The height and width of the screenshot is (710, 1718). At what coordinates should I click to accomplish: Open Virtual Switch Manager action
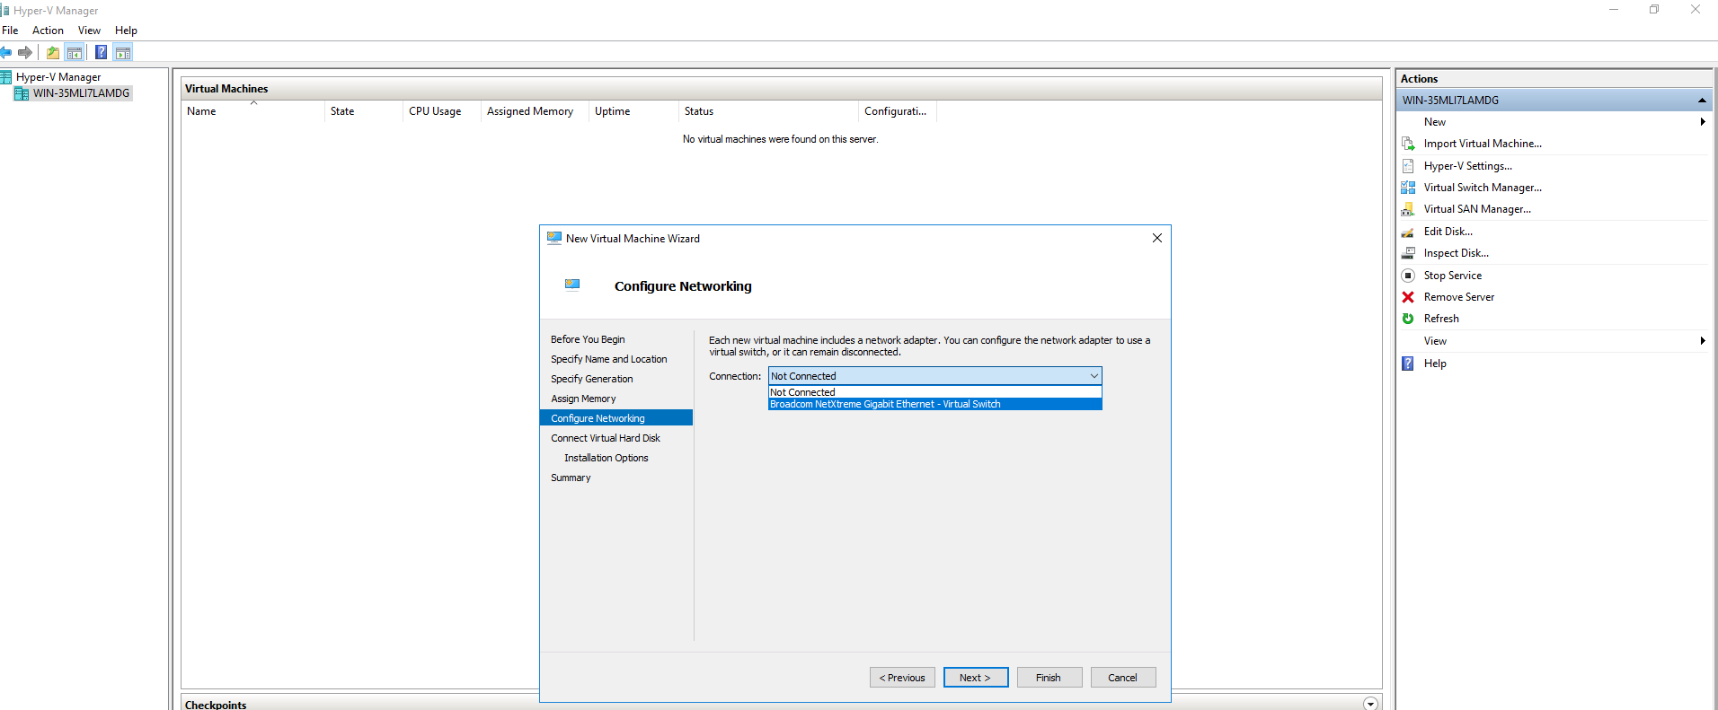pyautogui.click(x=1482, y=188)
